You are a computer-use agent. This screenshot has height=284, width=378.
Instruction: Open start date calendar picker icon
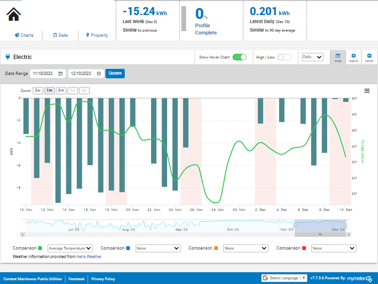[60, 74]
